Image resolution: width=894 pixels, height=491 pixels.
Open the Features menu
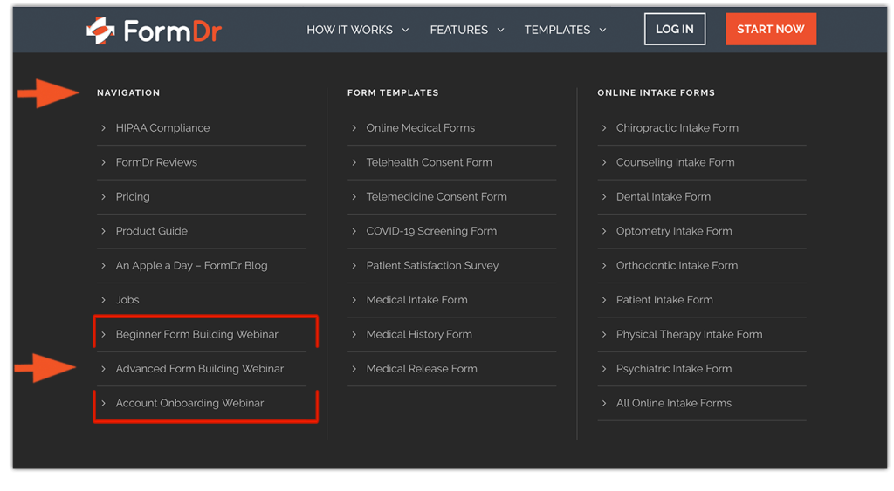click(x=459, y=30)
